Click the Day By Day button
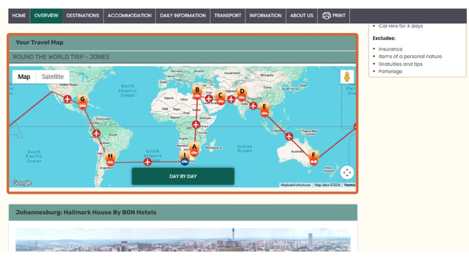469x260 pixels. pyautogui.click(x=183, y=176)
